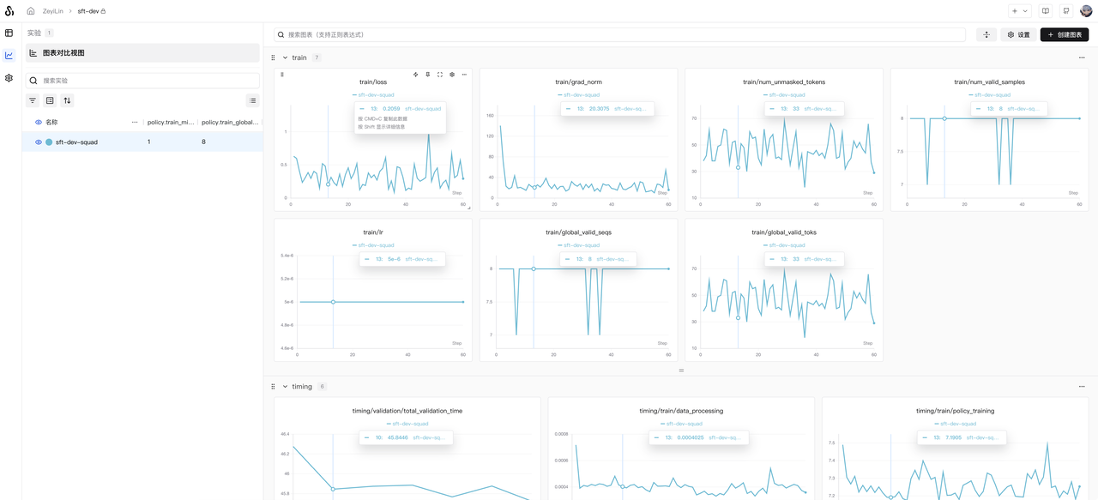Collapse the train charts group
The width and height of the screenshot is (1098, 500).
(287, 57)
